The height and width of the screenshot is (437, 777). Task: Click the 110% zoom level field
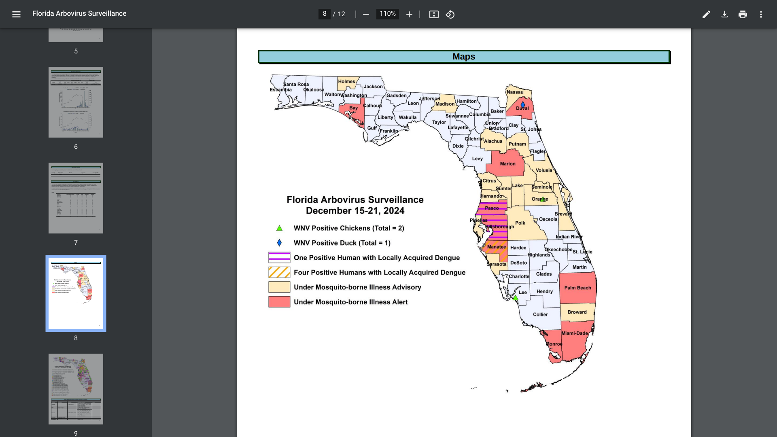387,14
